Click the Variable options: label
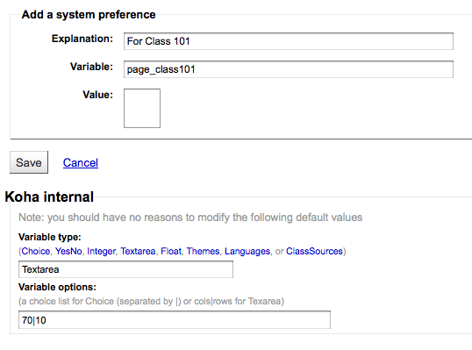 click(57, 287)
